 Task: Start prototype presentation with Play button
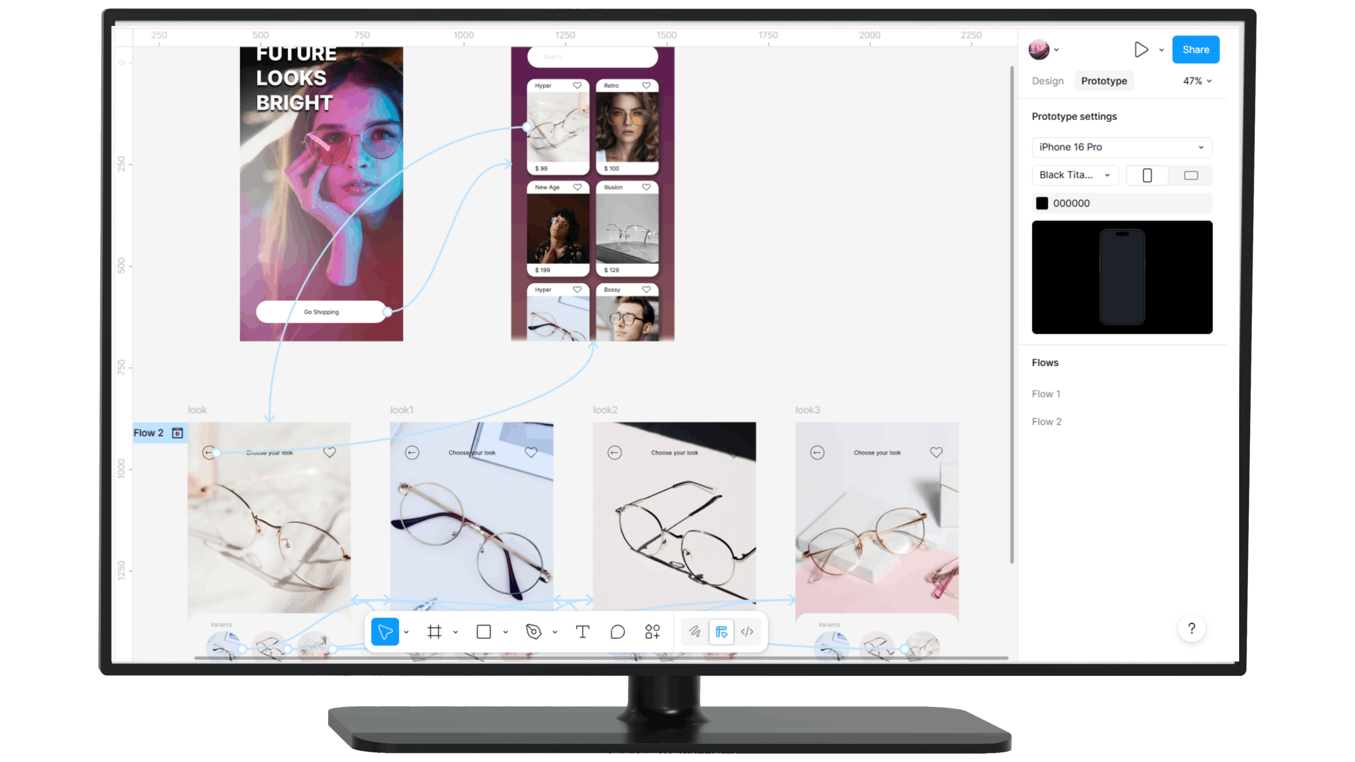(1142, 49)
